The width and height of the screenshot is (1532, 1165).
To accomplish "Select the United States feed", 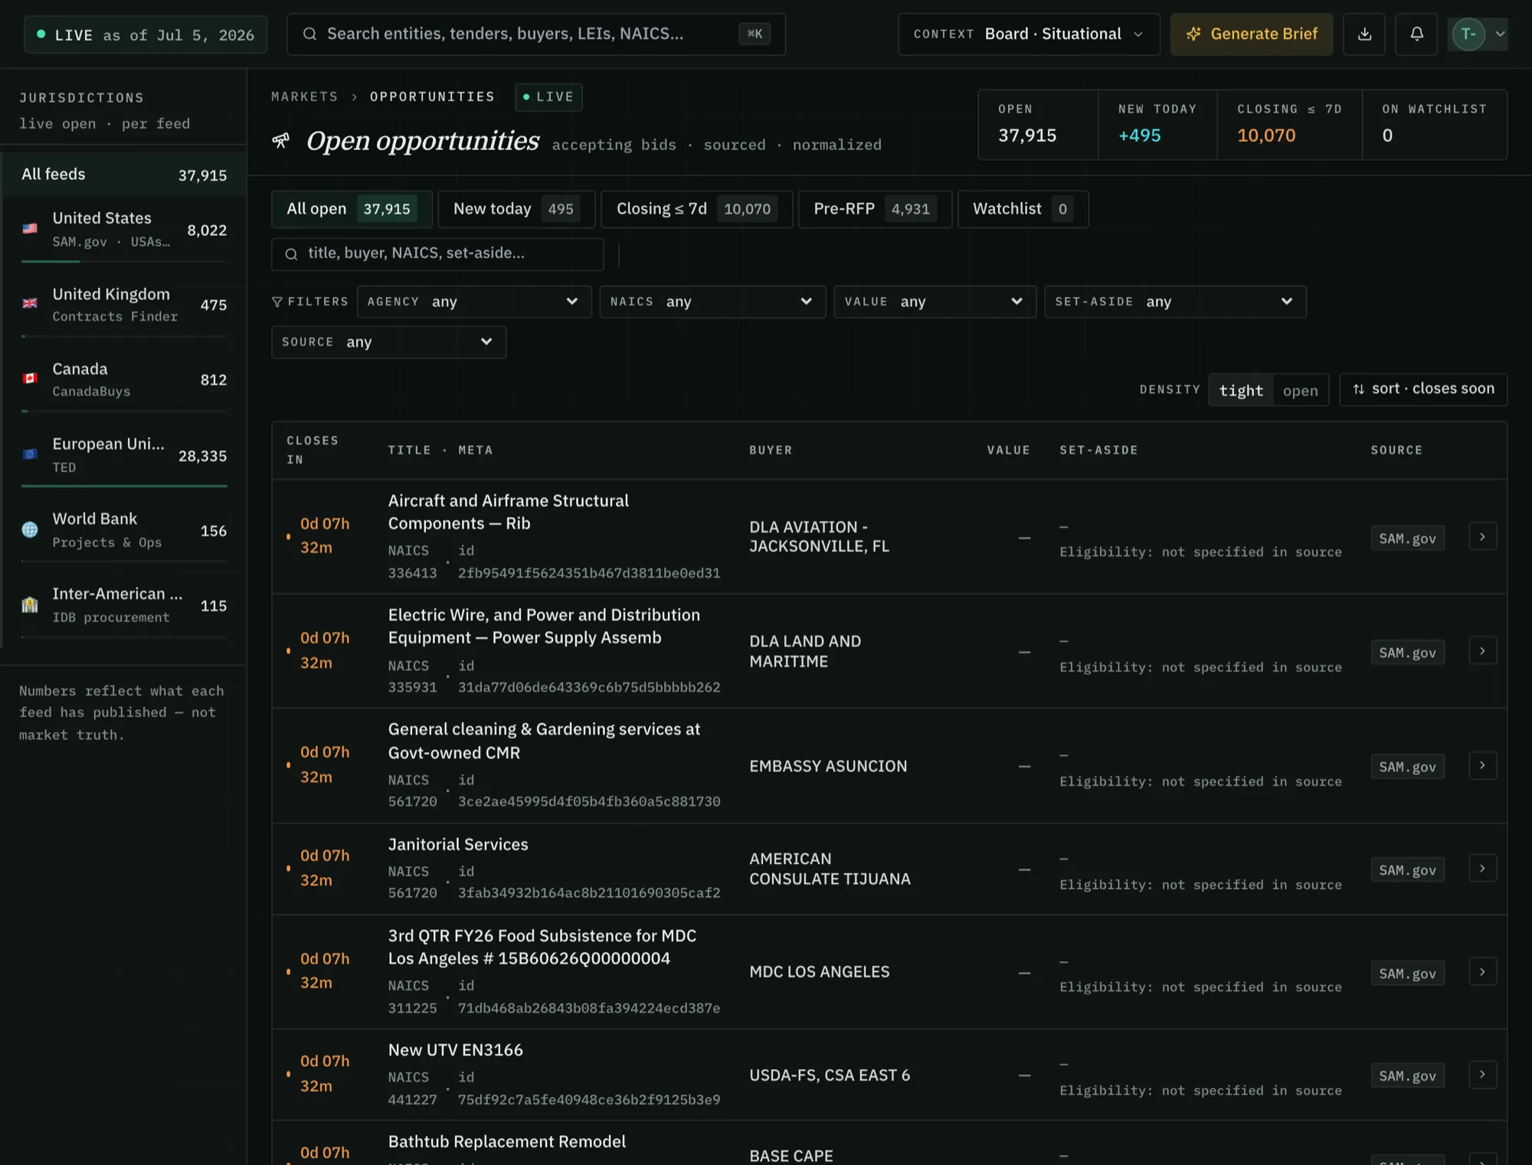I will point(124,231).
